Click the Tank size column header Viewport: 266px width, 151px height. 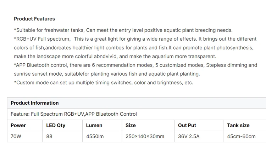[245, 126]
